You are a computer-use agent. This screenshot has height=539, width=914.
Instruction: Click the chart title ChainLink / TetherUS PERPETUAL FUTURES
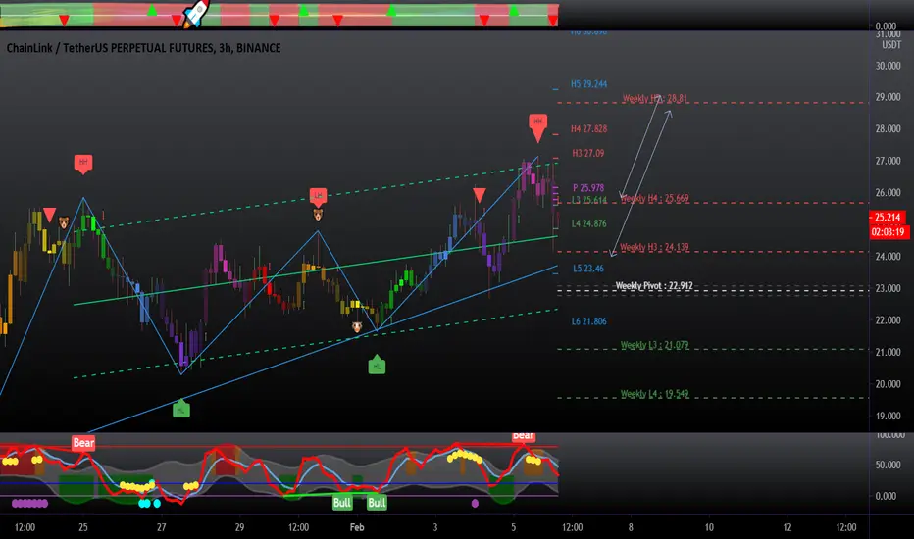coord(110,48)
